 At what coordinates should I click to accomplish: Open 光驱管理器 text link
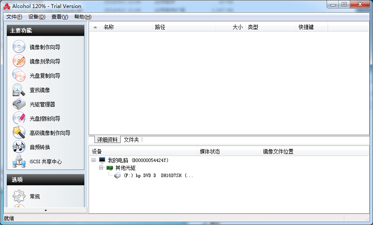click(x=42, y=104)
